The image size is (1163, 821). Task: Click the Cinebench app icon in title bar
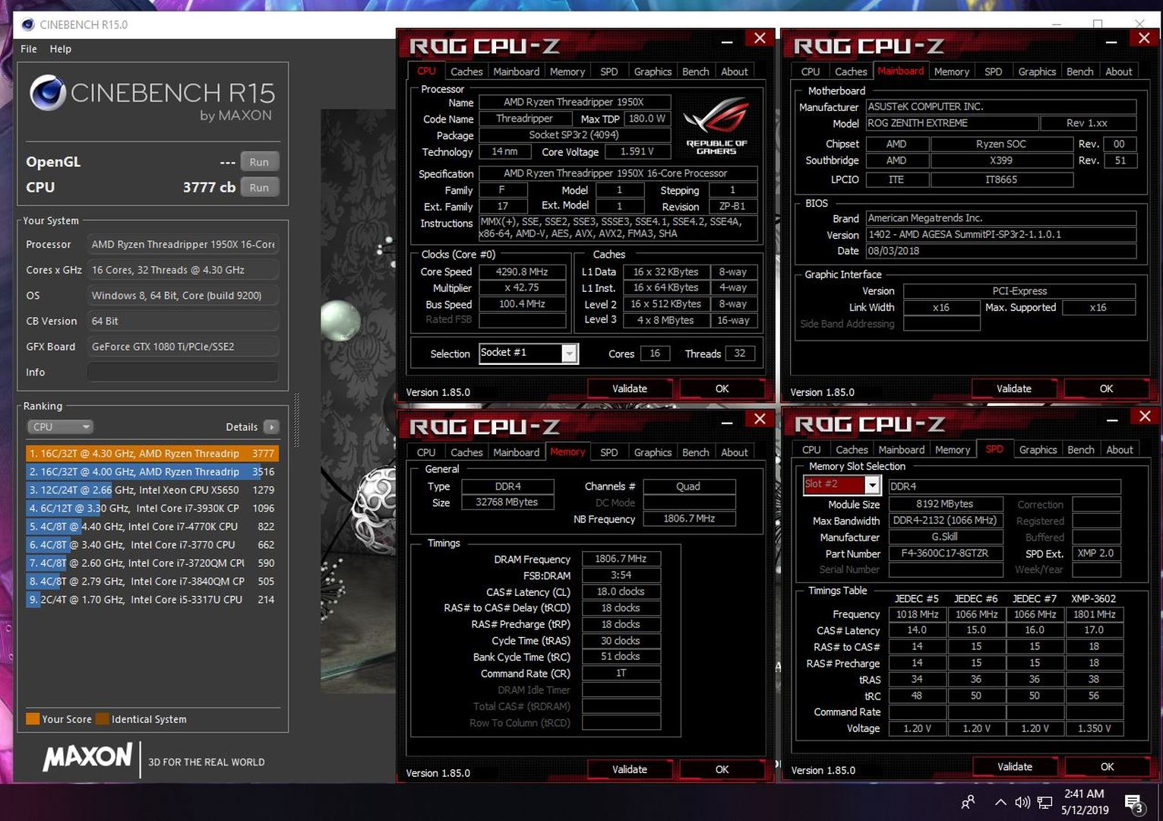tap(28, 24)
